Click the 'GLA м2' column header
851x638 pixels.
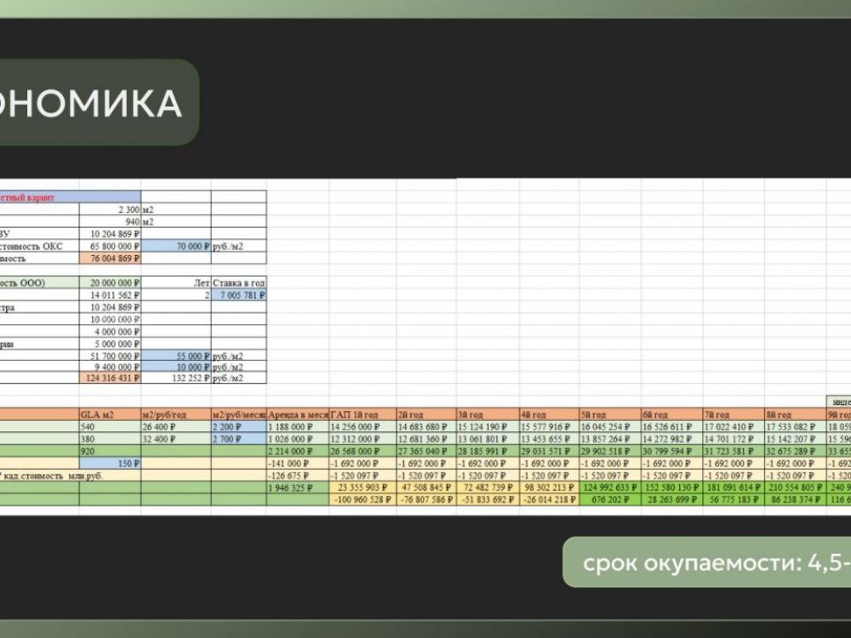pyautogui.click(x=110, y=414)
